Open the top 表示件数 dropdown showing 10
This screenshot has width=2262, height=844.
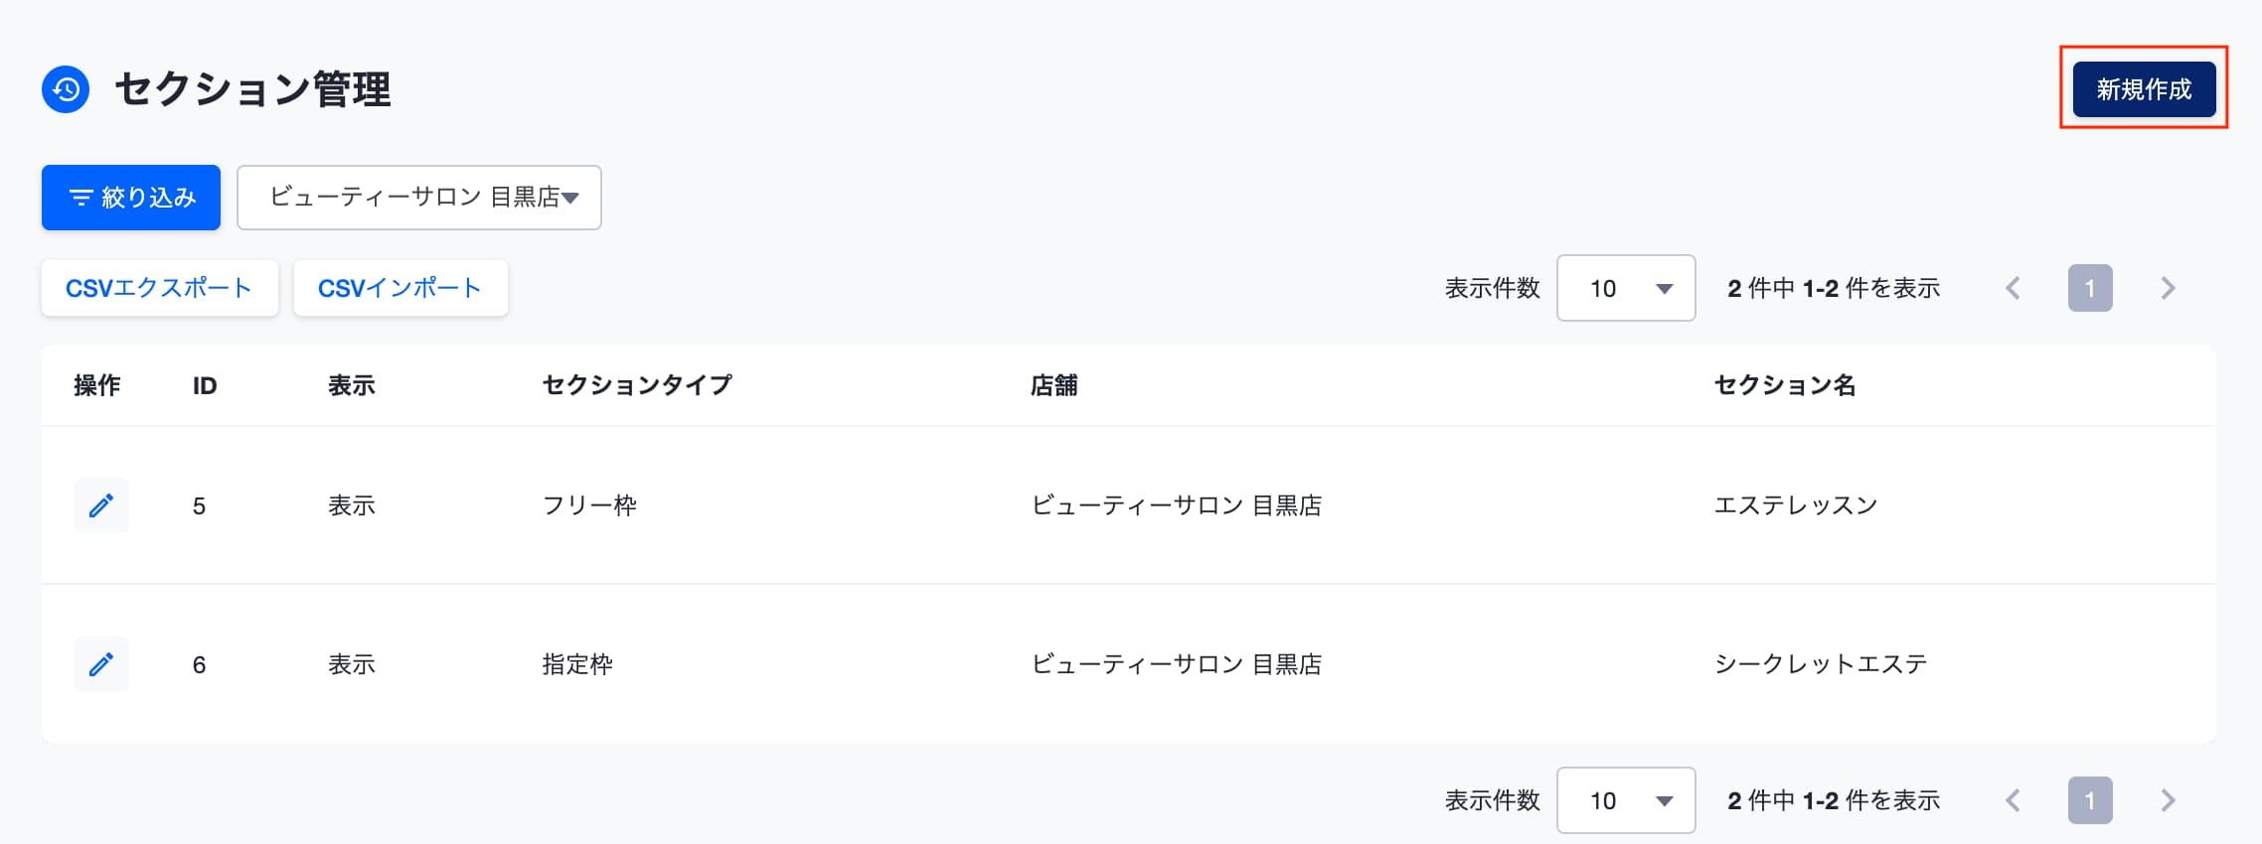click(1626, 288)
